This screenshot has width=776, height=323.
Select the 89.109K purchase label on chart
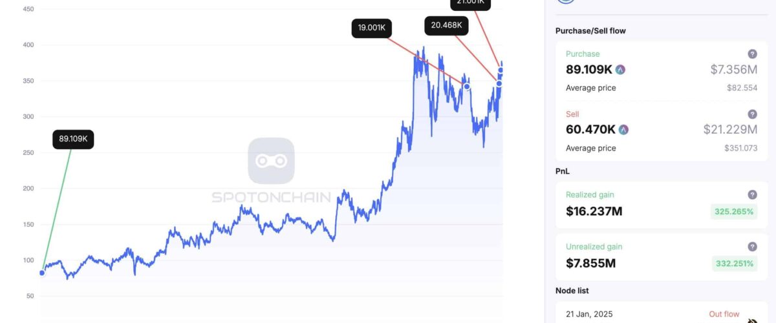tap(73, 139)
